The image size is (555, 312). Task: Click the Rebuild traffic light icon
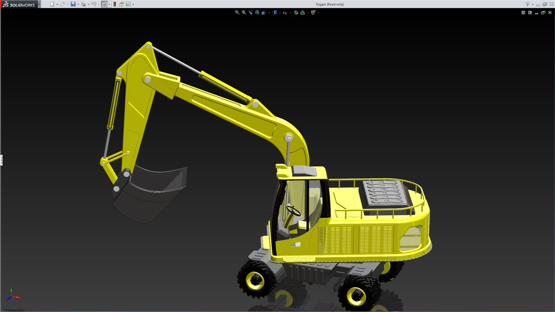click(x=115, y=4)
